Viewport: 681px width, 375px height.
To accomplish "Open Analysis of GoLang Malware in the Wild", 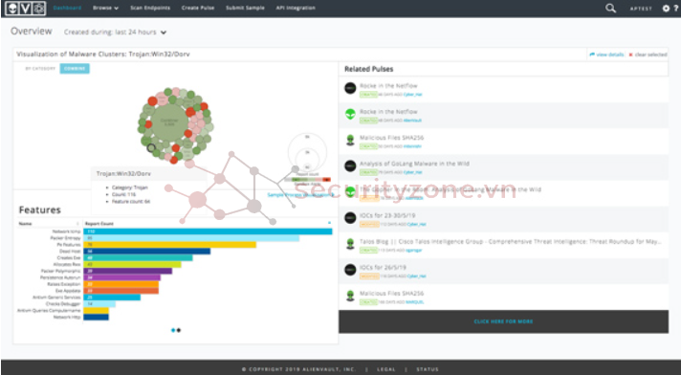I will click(x=414, y=164).
